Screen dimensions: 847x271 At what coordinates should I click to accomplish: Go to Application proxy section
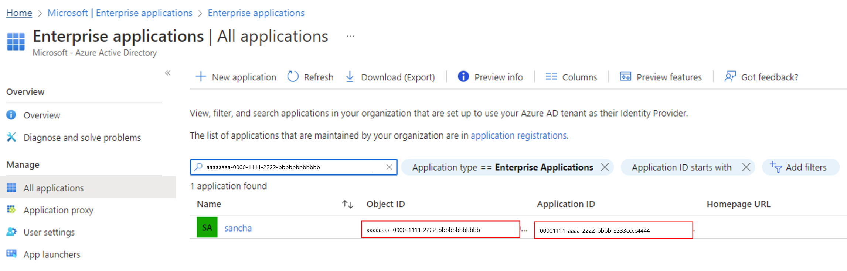[x=58, y=210]
